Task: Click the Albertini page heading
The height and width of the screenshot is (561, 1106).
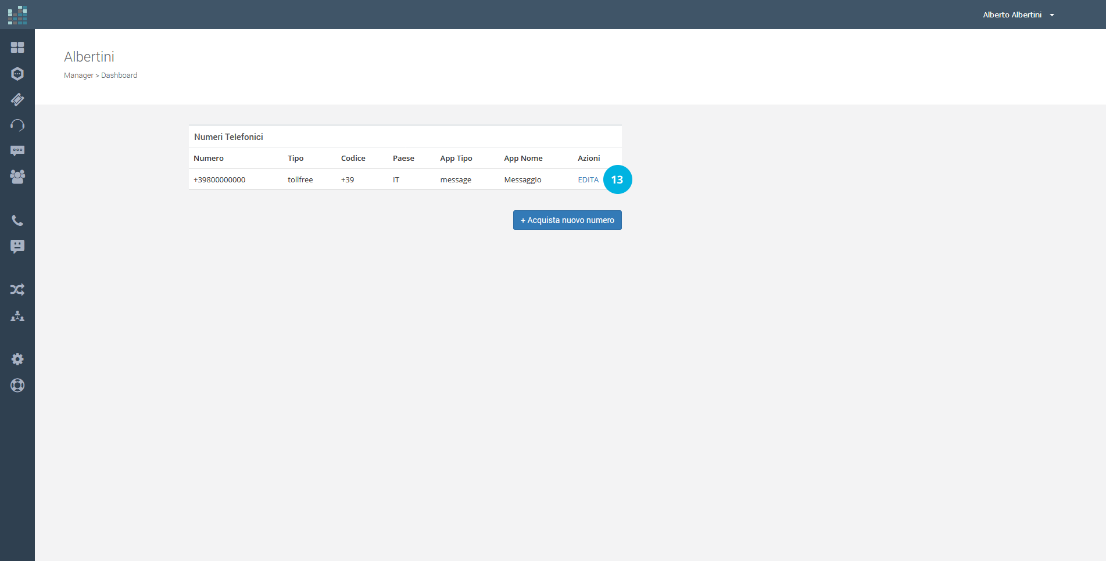Action: [89, 57]
